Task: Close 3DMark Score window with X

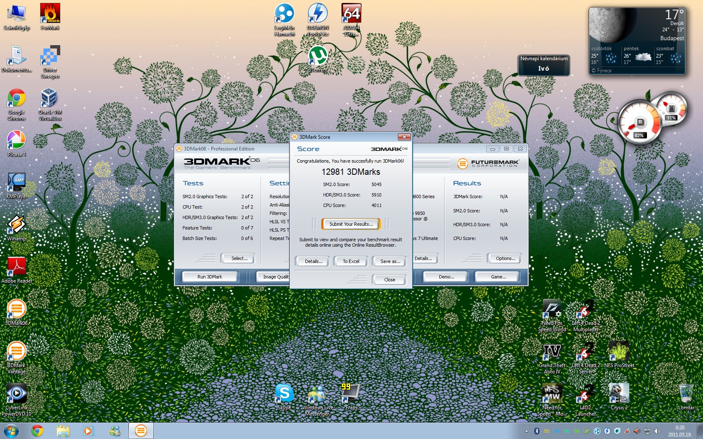Action: point(404,137)
